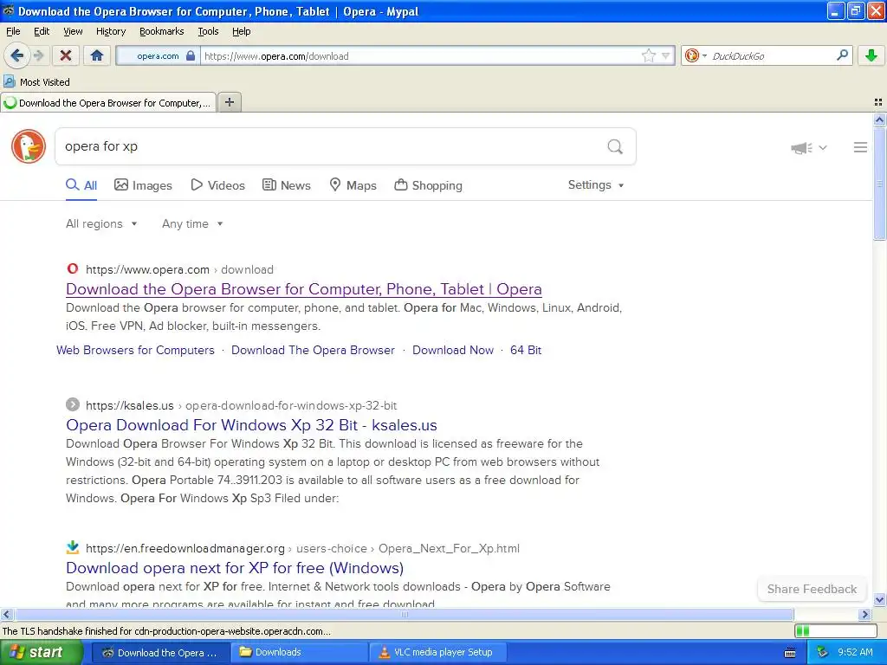This screenshot has width=887, height=665.
Task: Click the 9:52 AM system clock
Action: click(x=855, y=652)
